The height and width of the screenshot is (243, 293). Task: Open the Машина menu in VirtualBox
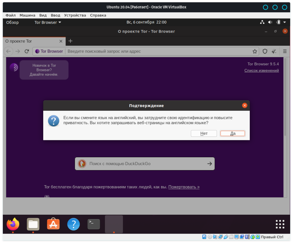27,15
